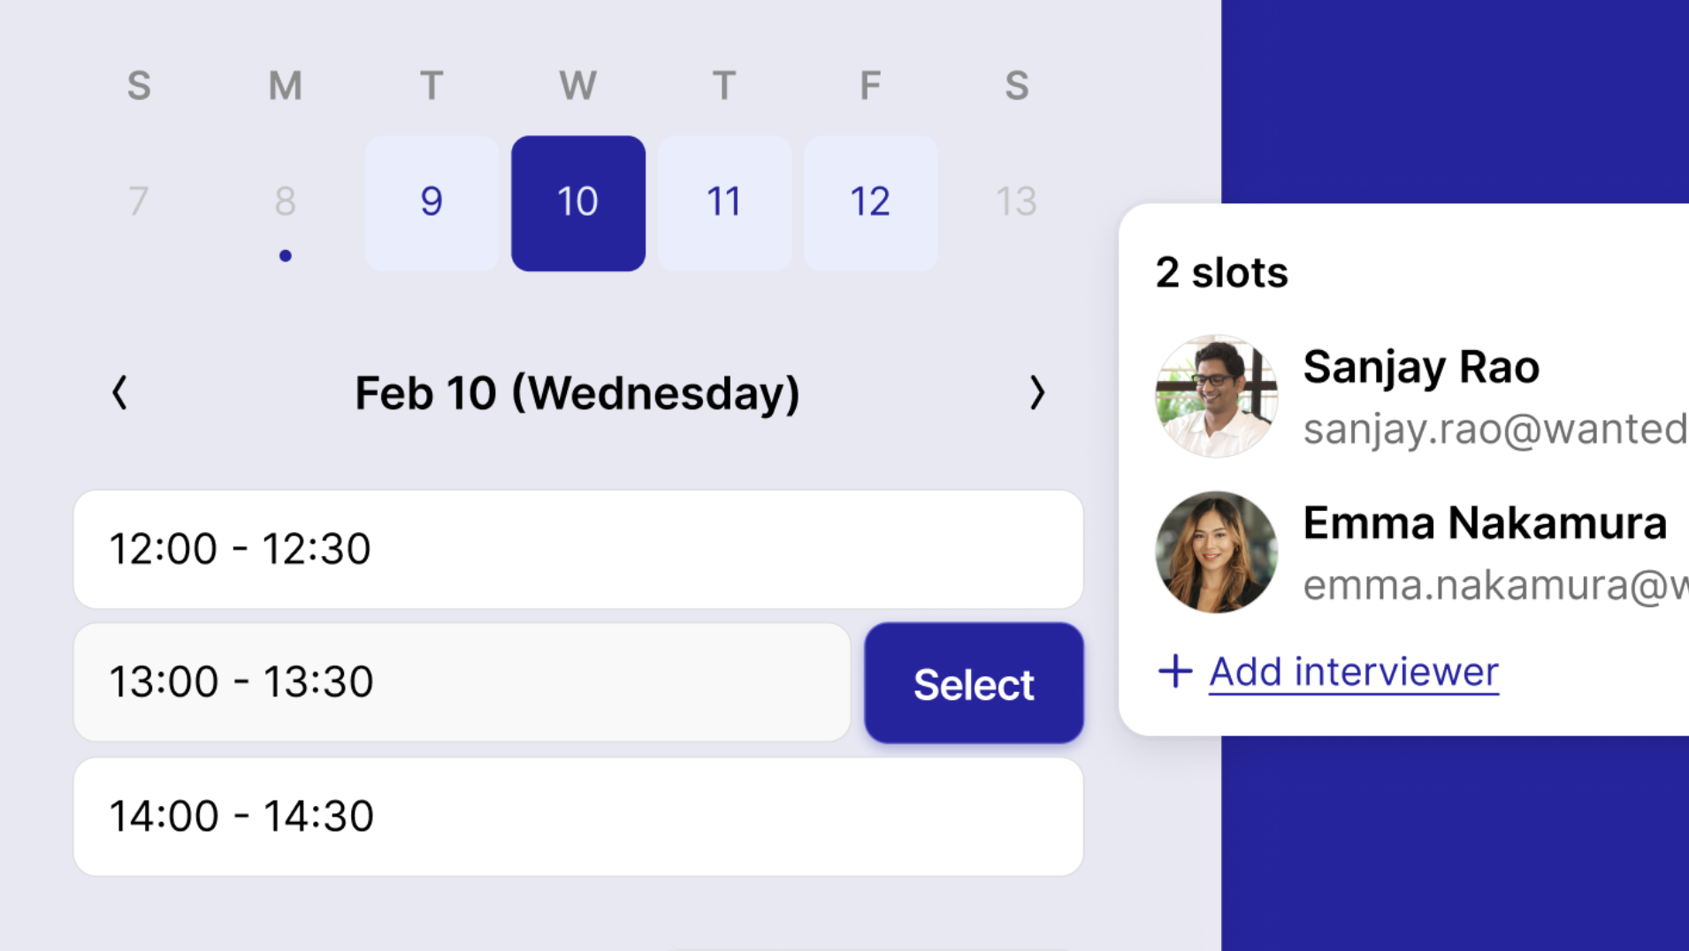Choose the 12:00 - 12:30 time slot

click(578, 549)
